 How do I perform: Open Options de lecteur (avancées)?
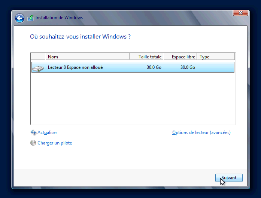point(201,132)
